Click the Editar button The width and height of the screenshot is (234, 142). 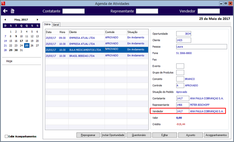coord(164,135)
